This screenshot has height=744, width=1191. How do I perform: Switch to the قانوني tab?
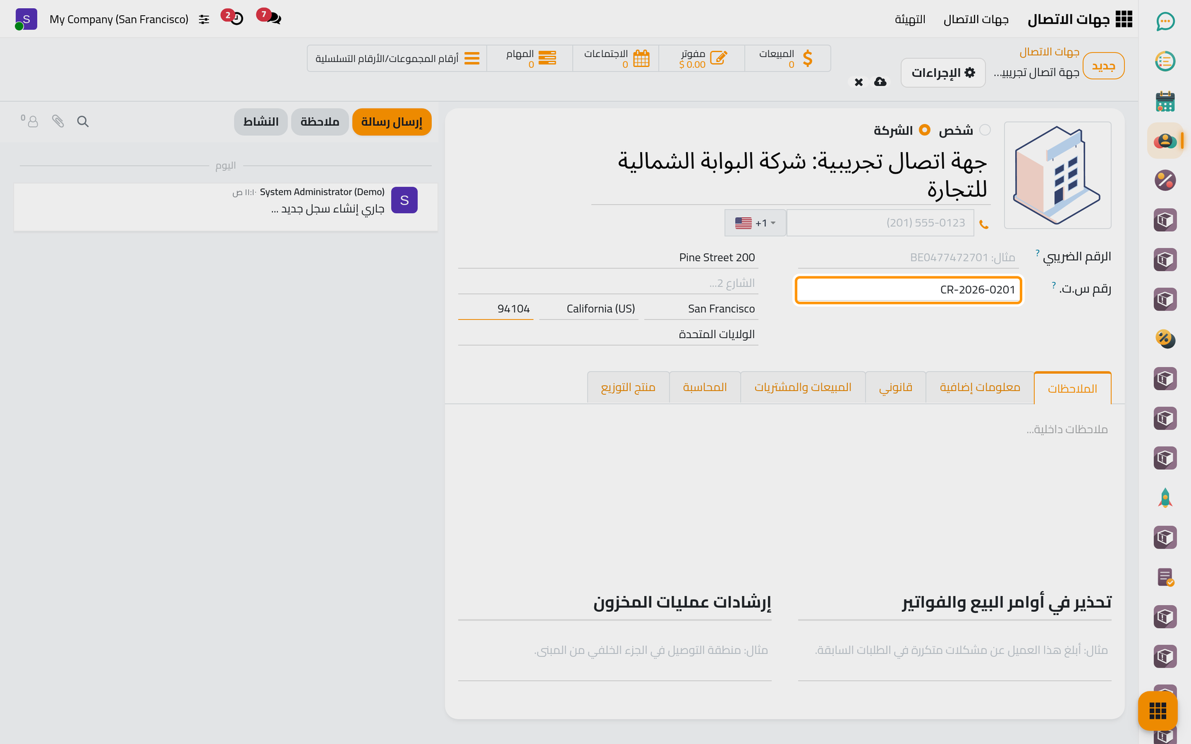click(896, 387)
